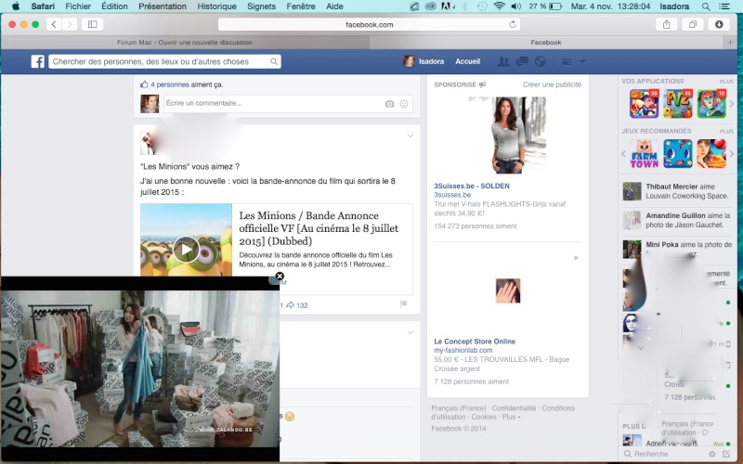
Task: Dismiss the Le Concept Store ad
Action: (576, 258)
